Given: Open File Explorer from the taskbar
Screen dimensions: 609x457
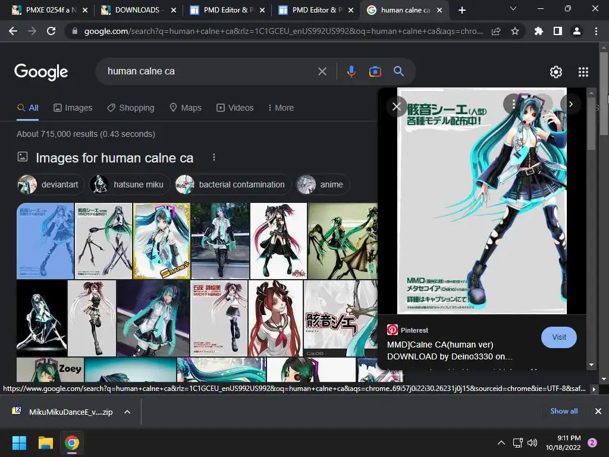Looking at the screenshot, I should (45, 443).
